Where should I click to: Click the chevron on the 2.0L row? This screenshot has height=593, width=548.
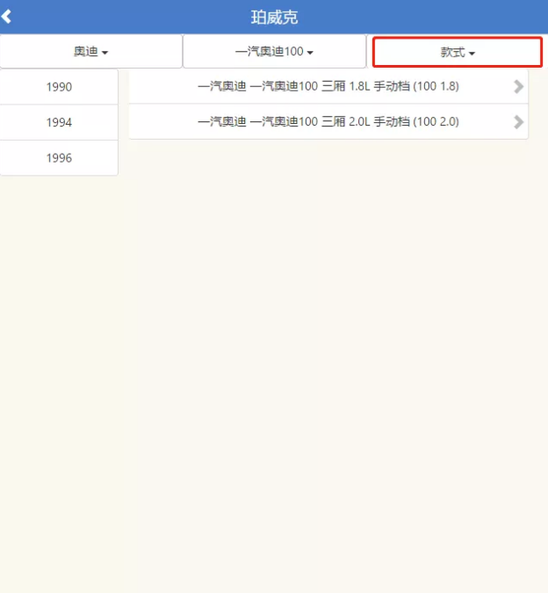(519, 122)
